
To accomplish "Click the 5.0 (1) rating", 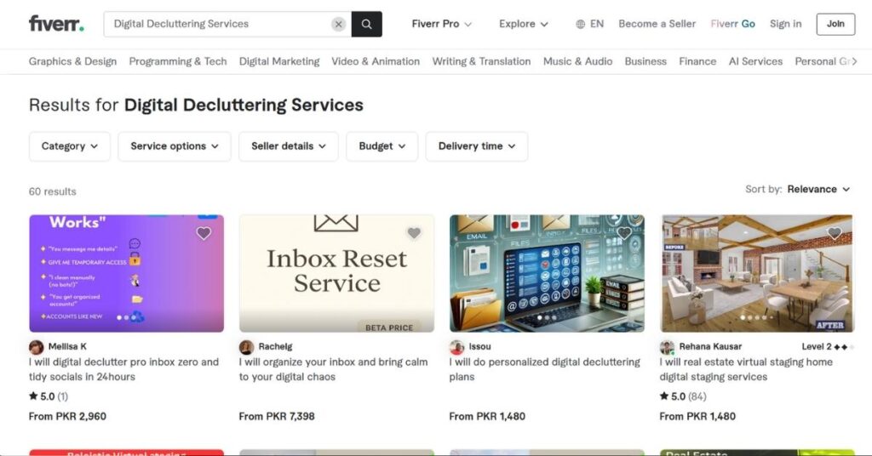I will click(49, 396).
